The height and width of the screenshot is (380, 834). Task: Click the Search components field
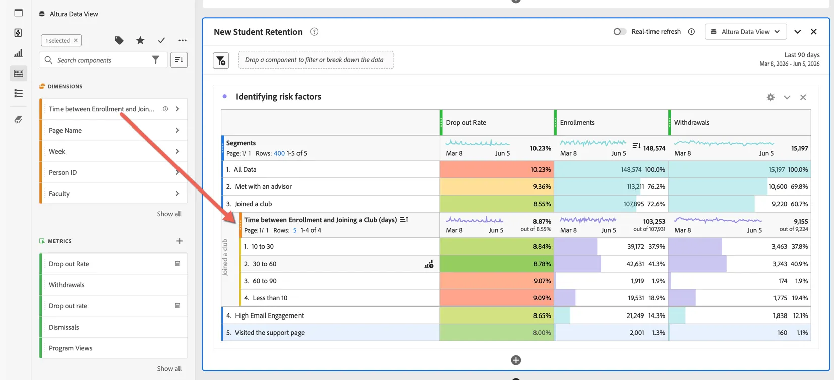click(x=103, y=60)
